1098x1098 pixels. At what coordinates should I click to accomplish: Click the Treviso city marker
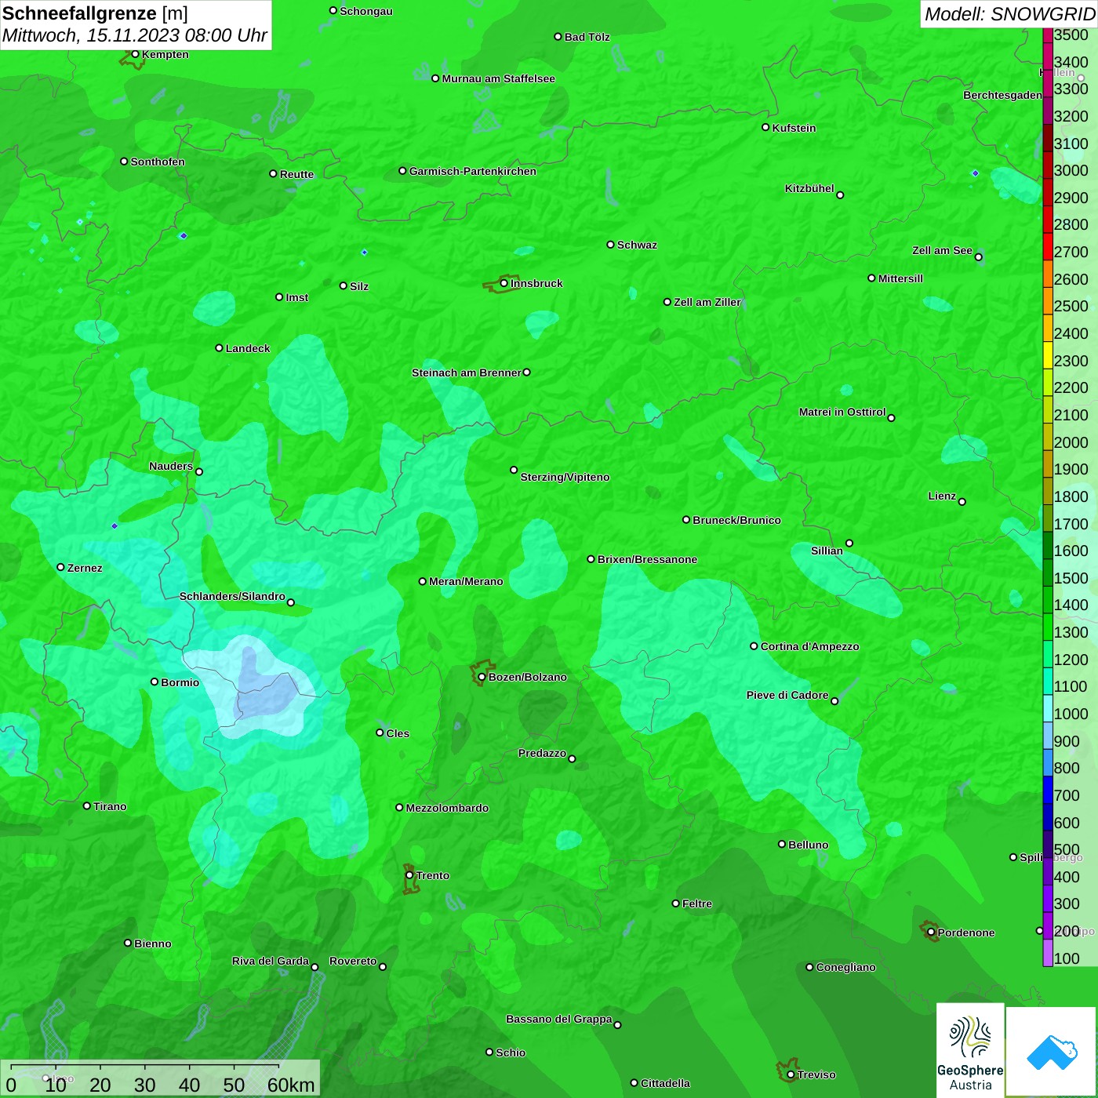point(791,1074)
